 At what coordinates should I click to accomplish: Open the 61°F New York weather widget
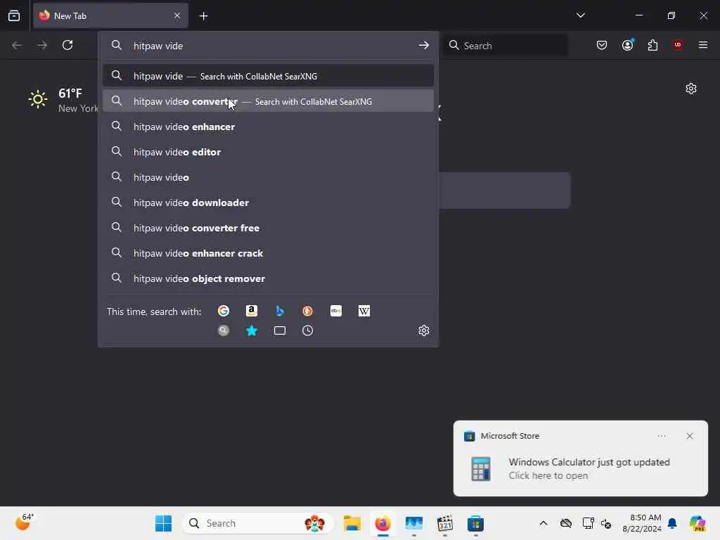[x=63, y=100]
